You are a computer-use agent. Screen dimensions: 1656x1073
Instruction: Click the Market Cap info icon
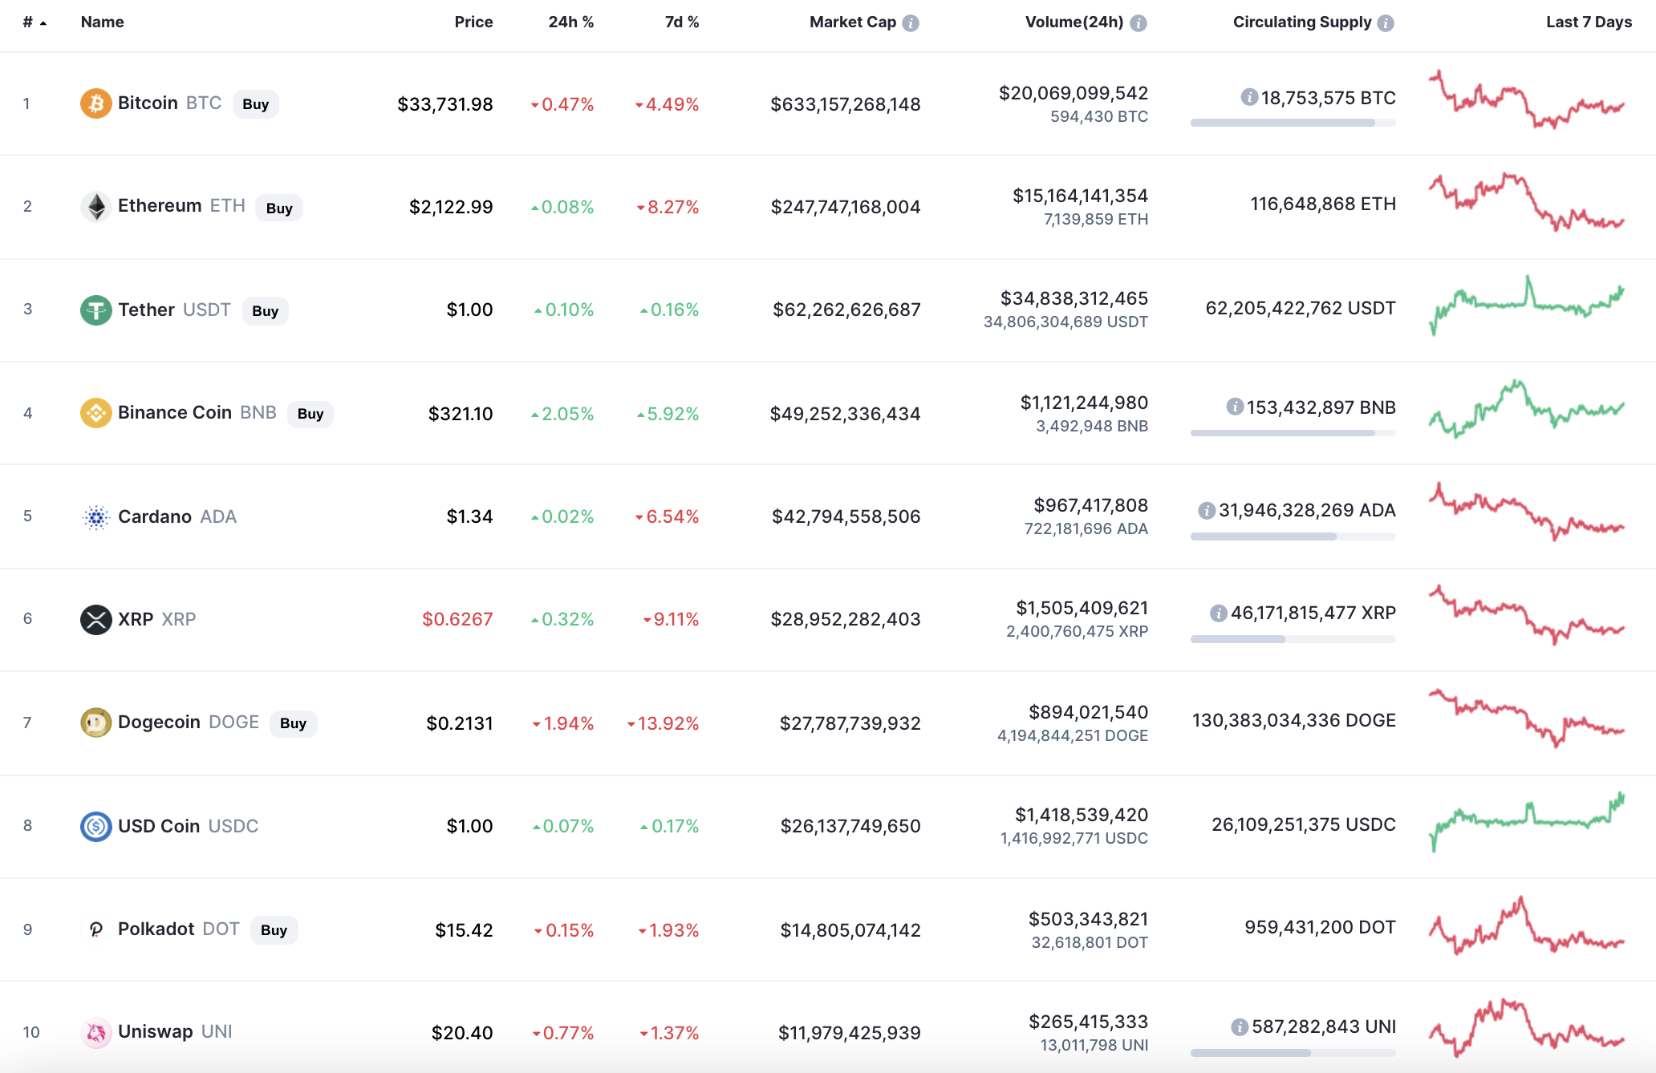[910, 23]
